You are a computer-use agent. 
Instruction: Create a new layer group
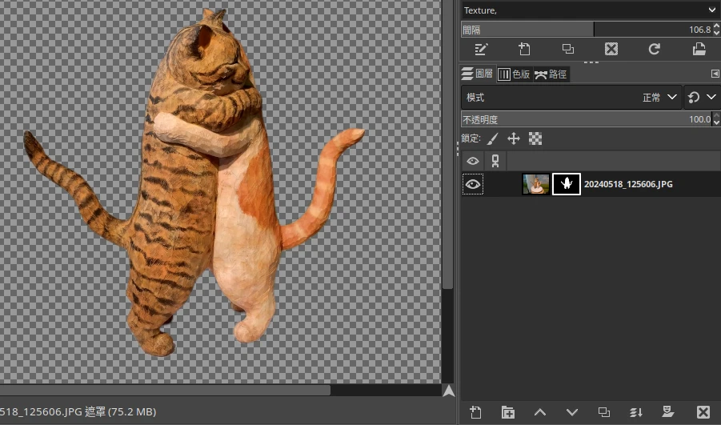point(508,412)
